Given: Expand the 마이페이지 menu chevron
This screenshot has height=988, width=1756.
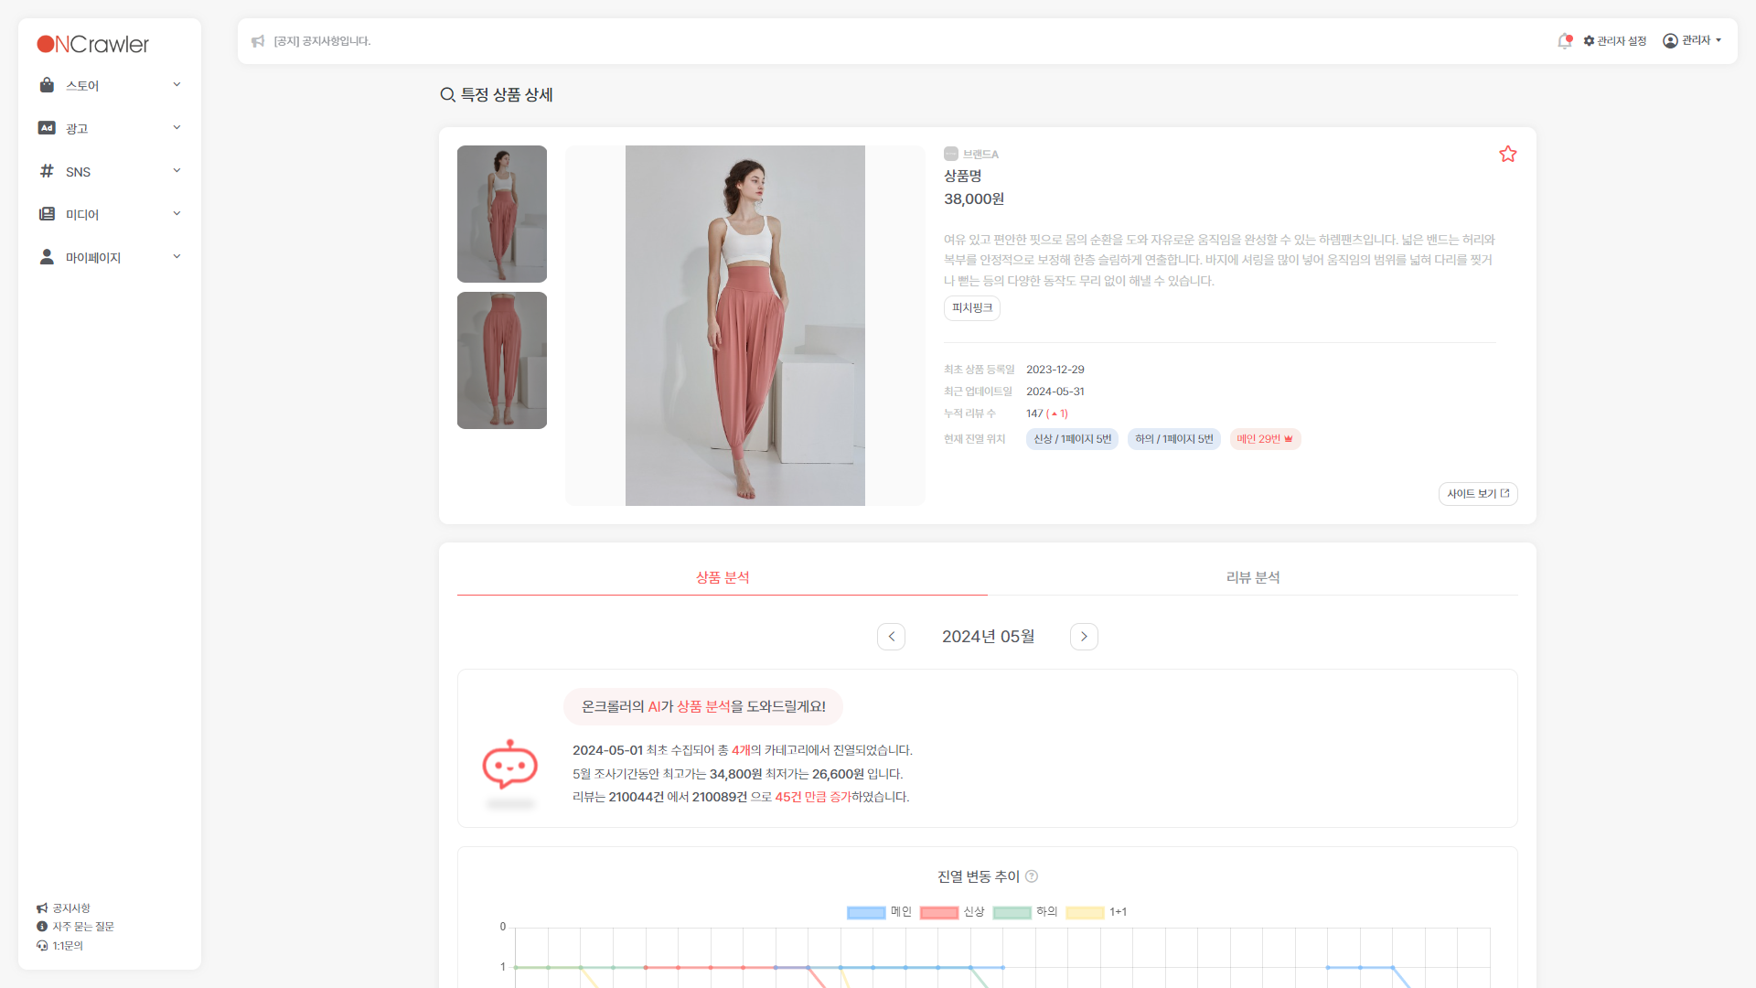Looking at the screenshot, I should point(177,257).
